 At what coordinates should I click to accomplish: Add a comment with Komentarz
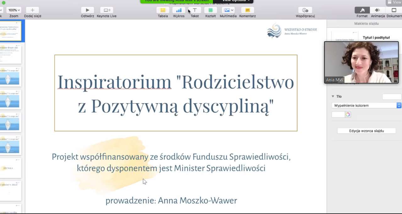(x=247, y=10)
